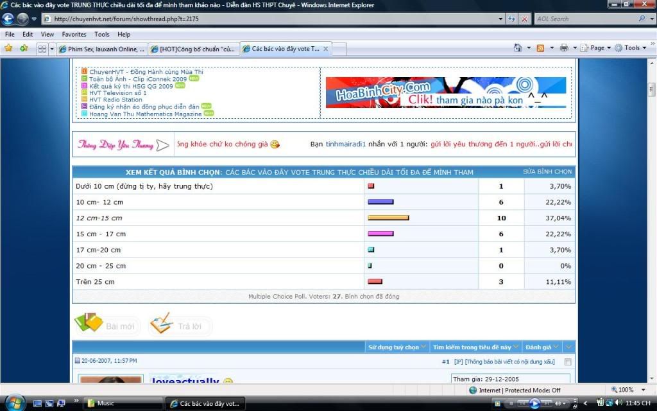The width and height of the screenshot is (657, 411).
Task: Click the Home icon in the command bar
Action: 518,48
